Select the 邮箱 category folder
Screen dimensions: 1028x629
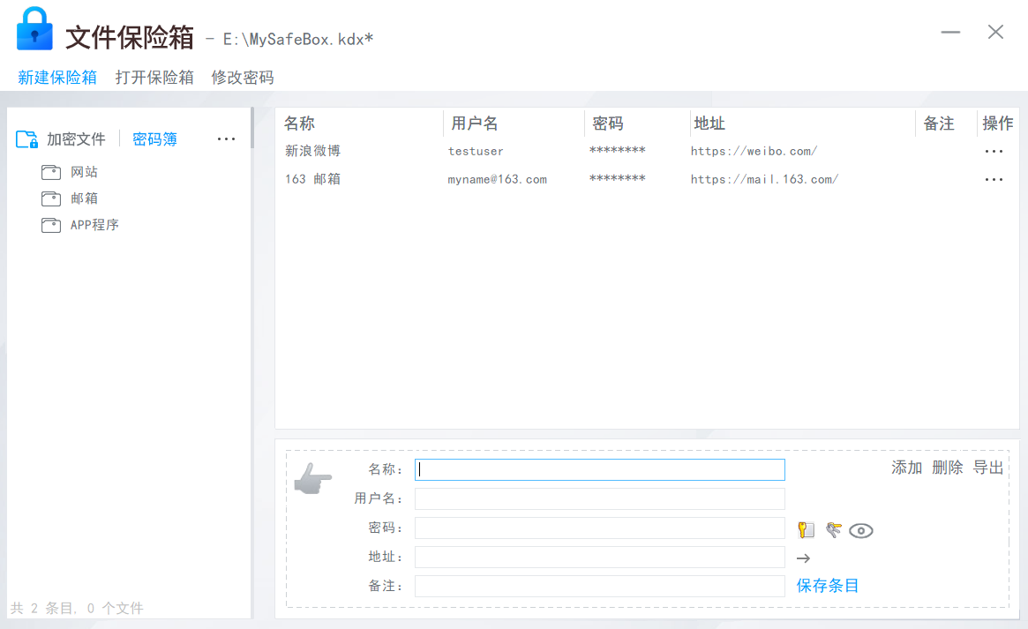[84, 198]
